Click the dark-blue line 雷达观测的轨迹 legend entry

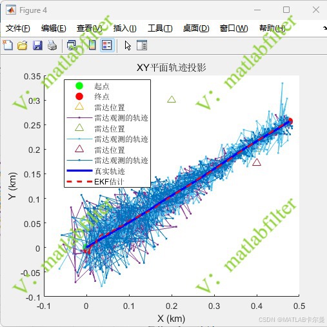click(108, 160)
